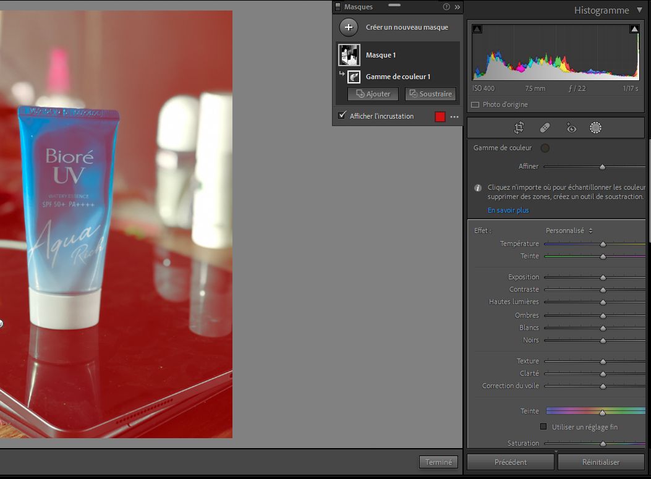Toggle shadow clipping indicator in histogram
651x479 pixels.
[x=477, y=29]
